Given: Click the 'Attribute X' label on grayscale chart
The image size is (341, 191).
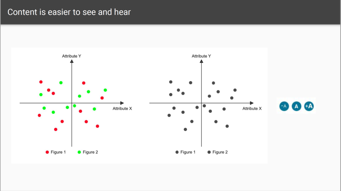Looking at the screenshot, I should tap(252, 108).
